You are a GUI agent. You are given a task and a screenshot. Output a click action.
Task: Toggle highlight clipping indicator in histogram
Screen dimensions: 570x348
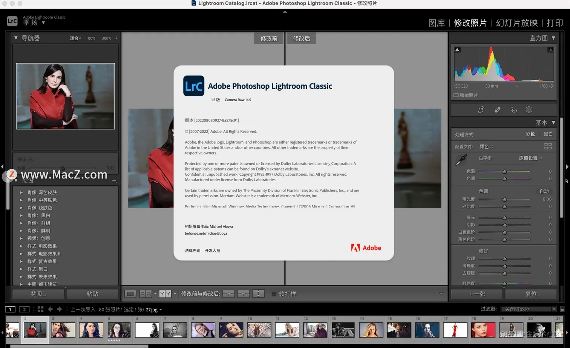click(551, 50)
